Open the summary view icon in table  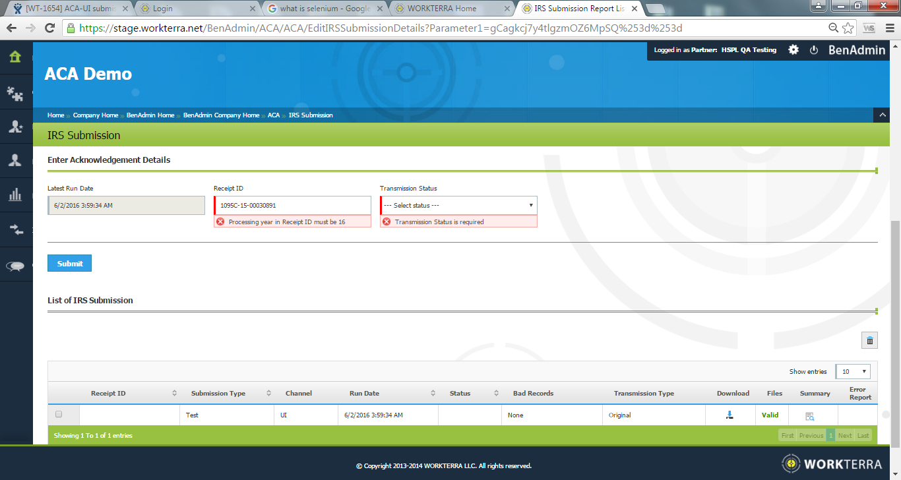(x=809, y=416)
